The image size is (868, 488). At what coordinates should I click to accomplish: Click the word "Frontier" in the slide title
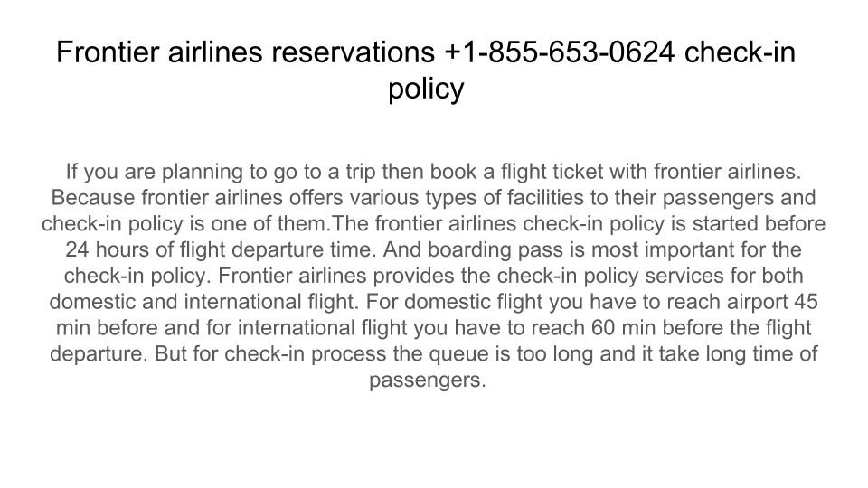pos(108,53)
